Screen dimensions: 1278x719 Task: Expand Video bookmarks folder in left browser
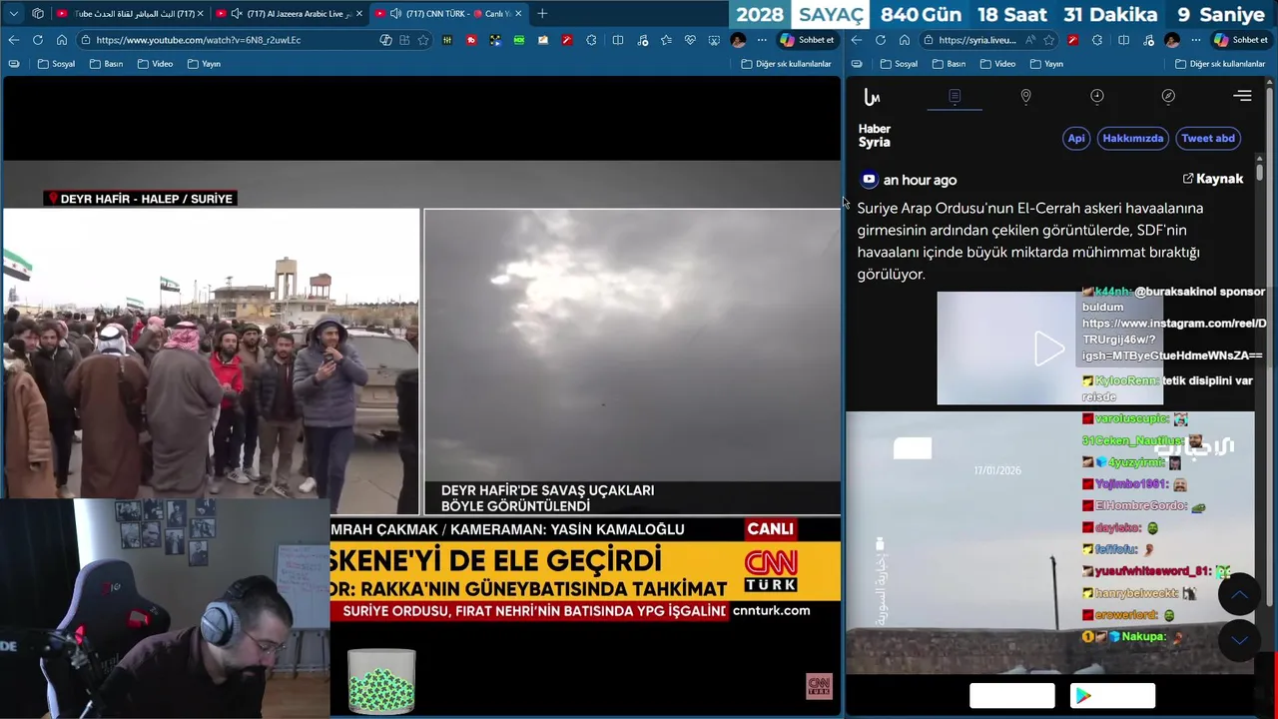click(x=155, y=64)
